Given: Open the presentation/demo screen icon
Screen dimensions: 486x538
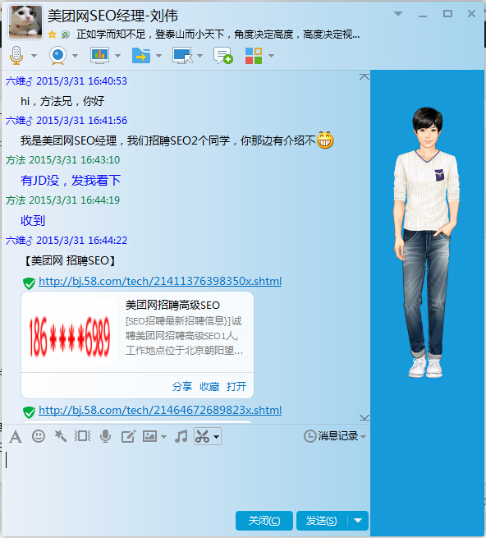Looking at the screenshot, I should tap(100, 55).
